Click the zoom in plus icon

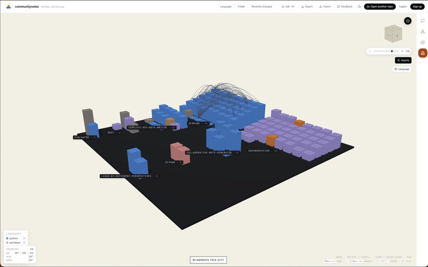(402, 51)
